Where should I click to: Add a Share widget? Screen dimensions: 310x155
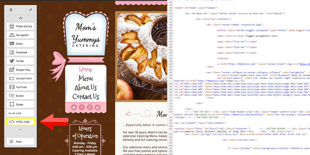(x=20, y=44)
